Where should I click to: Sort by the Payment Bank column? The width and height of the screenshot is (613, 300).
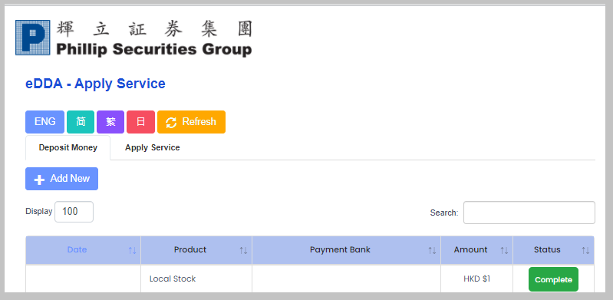[x=346, y=250]
